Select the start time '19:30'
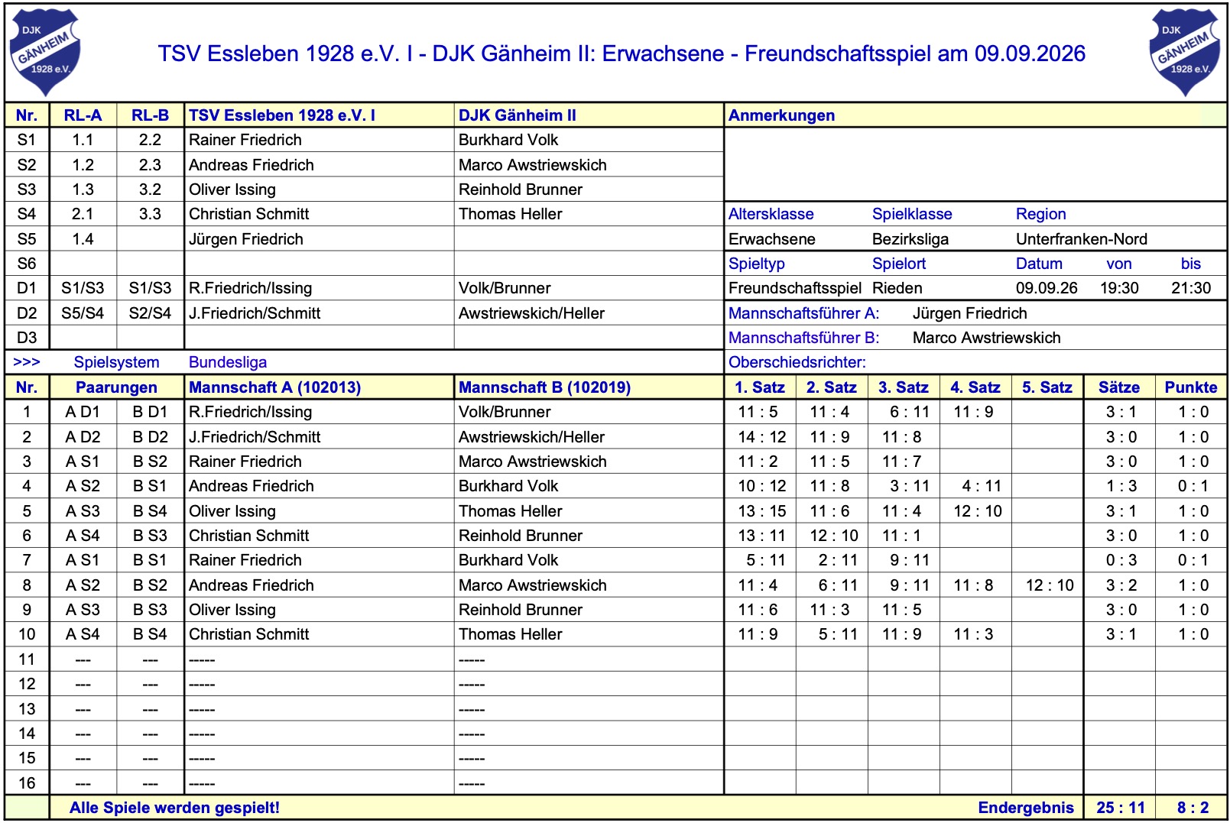1230x823 pixels. coord(1119,288)
